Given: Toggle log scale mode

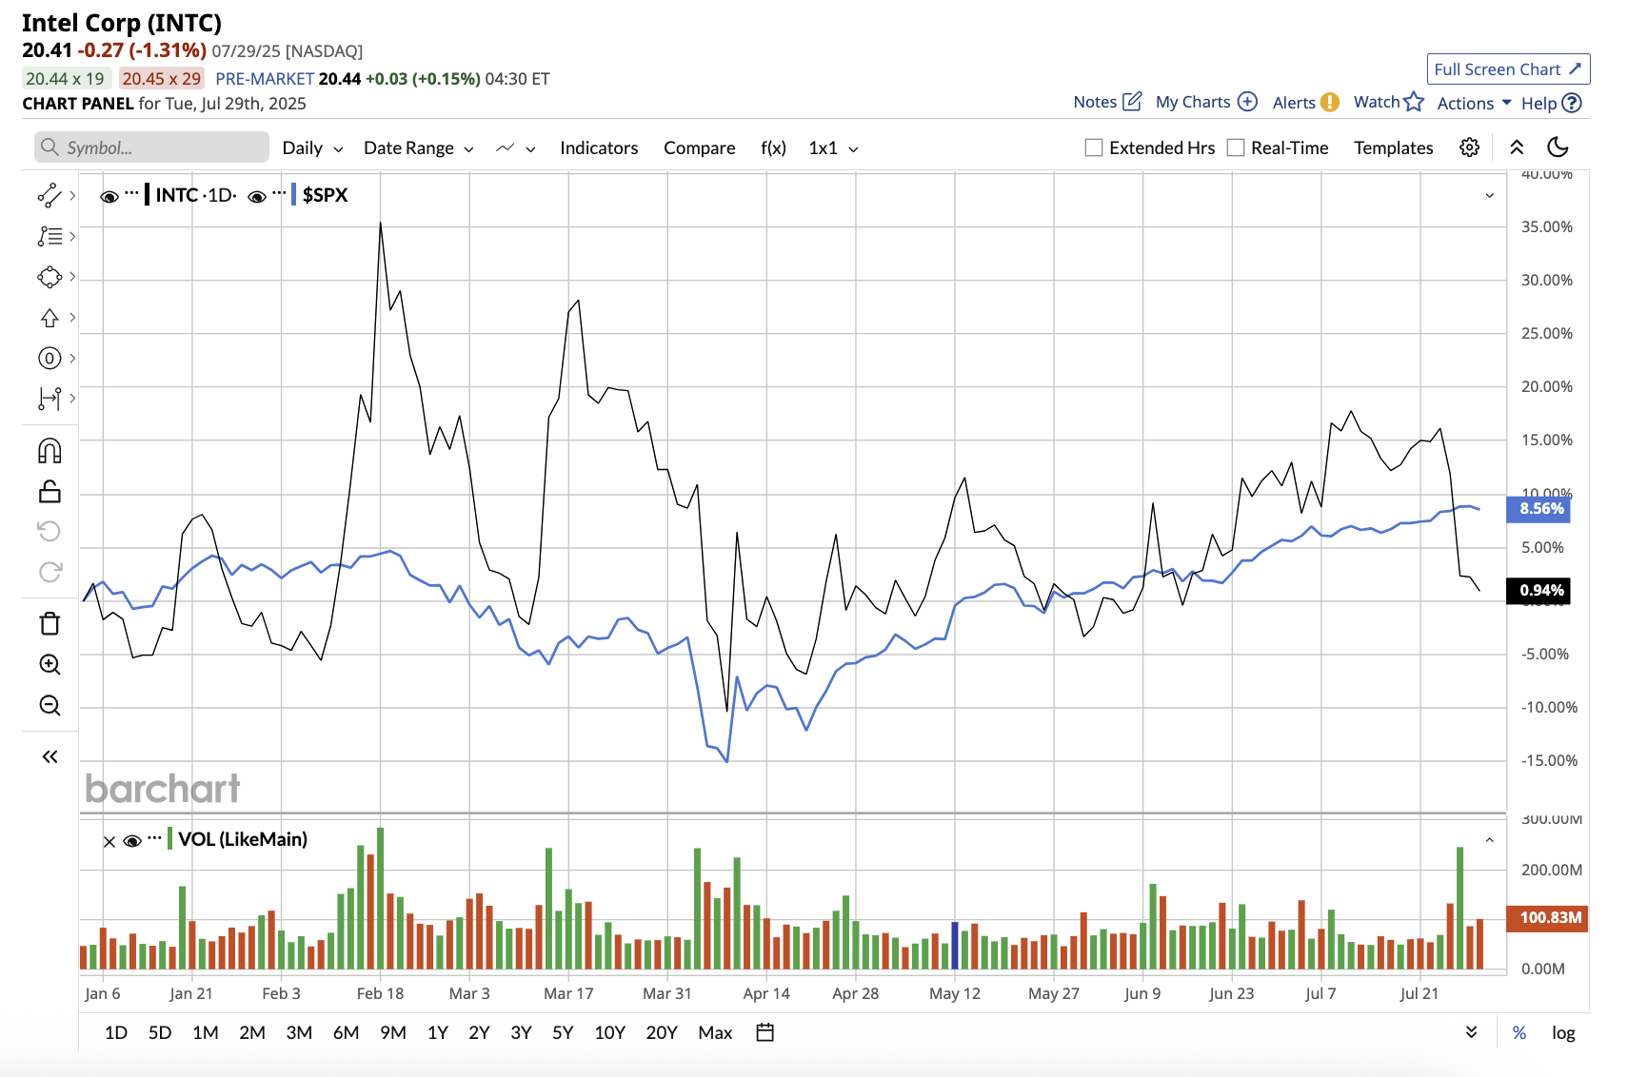Looking at the screenshot, I should coord(1563,1032).
